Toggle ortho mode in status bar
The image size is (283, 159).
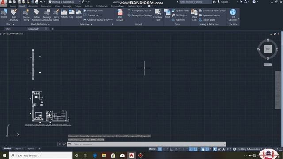(172, 149)
